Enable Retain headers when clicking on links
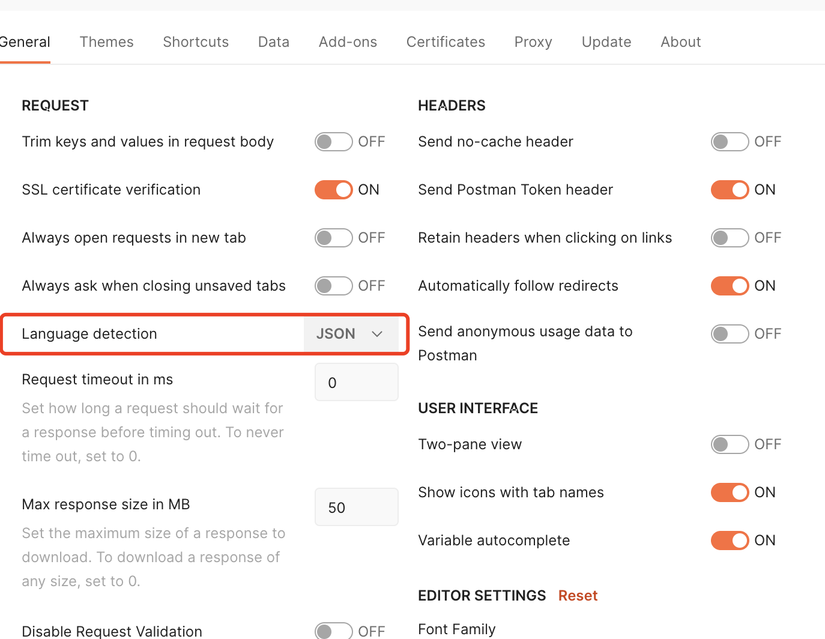The height and width of the screenshot is (639, 825). click(730, 238)
